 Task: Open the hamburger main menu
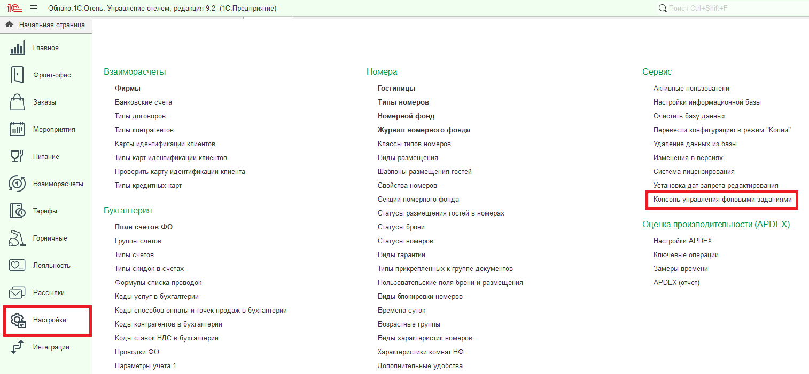[34, 9]
